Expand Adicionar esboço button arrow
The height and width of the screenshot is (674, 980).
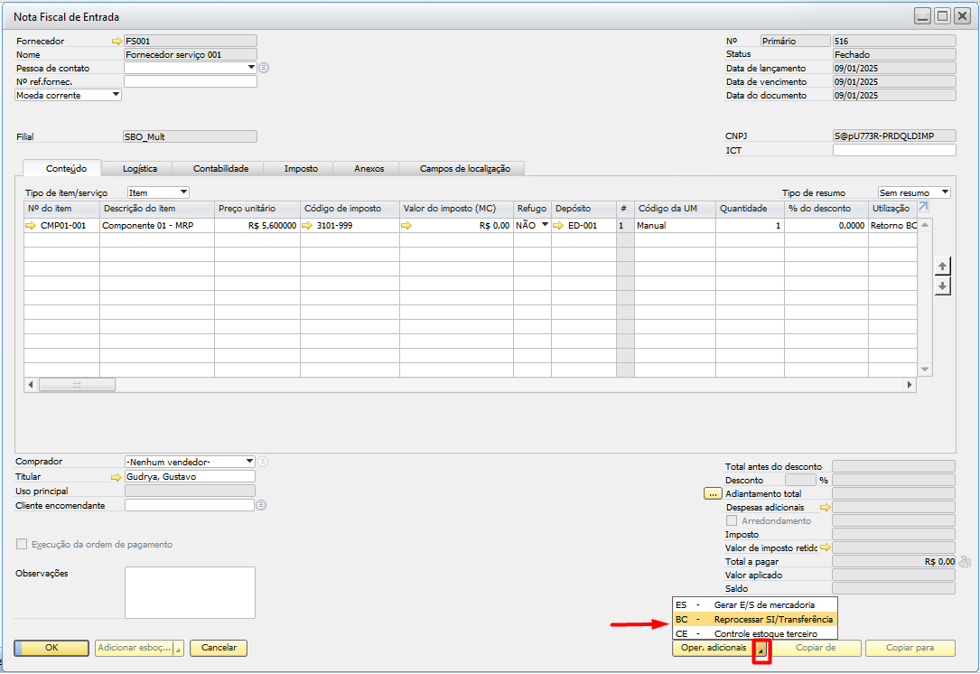click(x=178, y=649)
